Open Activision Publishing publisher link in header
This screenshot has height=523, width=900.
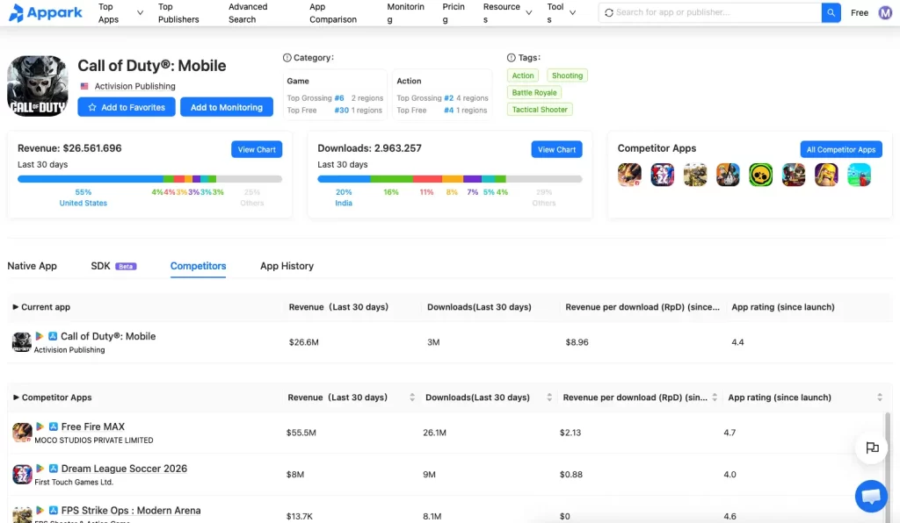tap(134, 86)
